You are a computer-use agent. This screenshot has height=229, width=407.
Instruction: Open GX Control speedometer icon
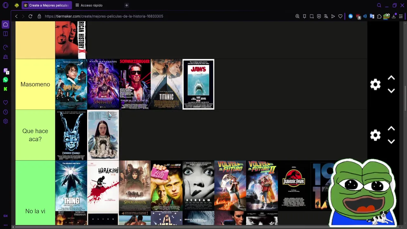[x=5, y=47]
